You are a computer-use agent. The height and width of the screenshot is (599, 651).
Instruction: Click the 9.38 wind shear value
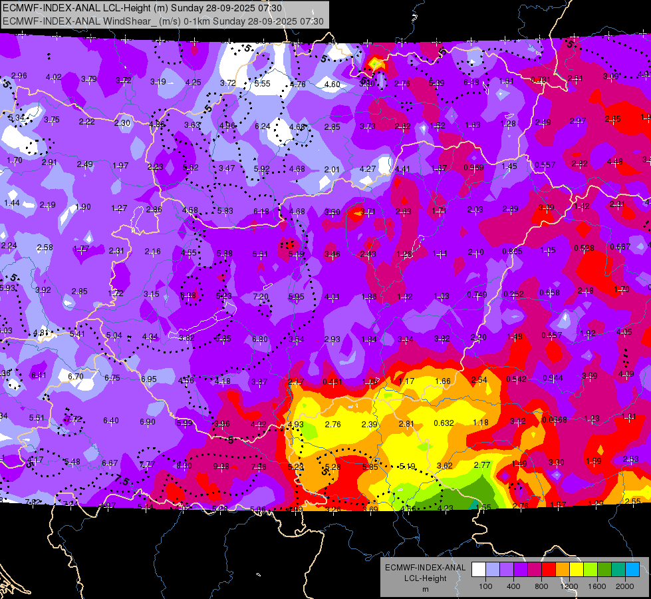click(221, 467)
